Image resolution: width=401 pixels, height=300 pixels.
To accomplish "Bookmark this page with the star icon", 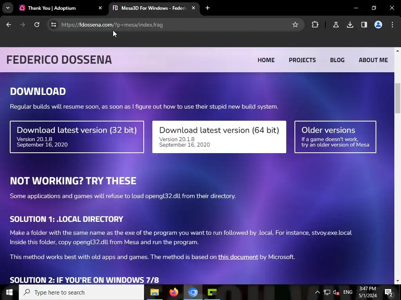I will [295, 25].
